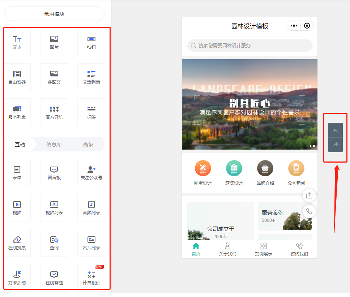This screenshot has height=297, width=350.
Task: Go to 关于我们 in bottom navigation
Action: point(227,249)
